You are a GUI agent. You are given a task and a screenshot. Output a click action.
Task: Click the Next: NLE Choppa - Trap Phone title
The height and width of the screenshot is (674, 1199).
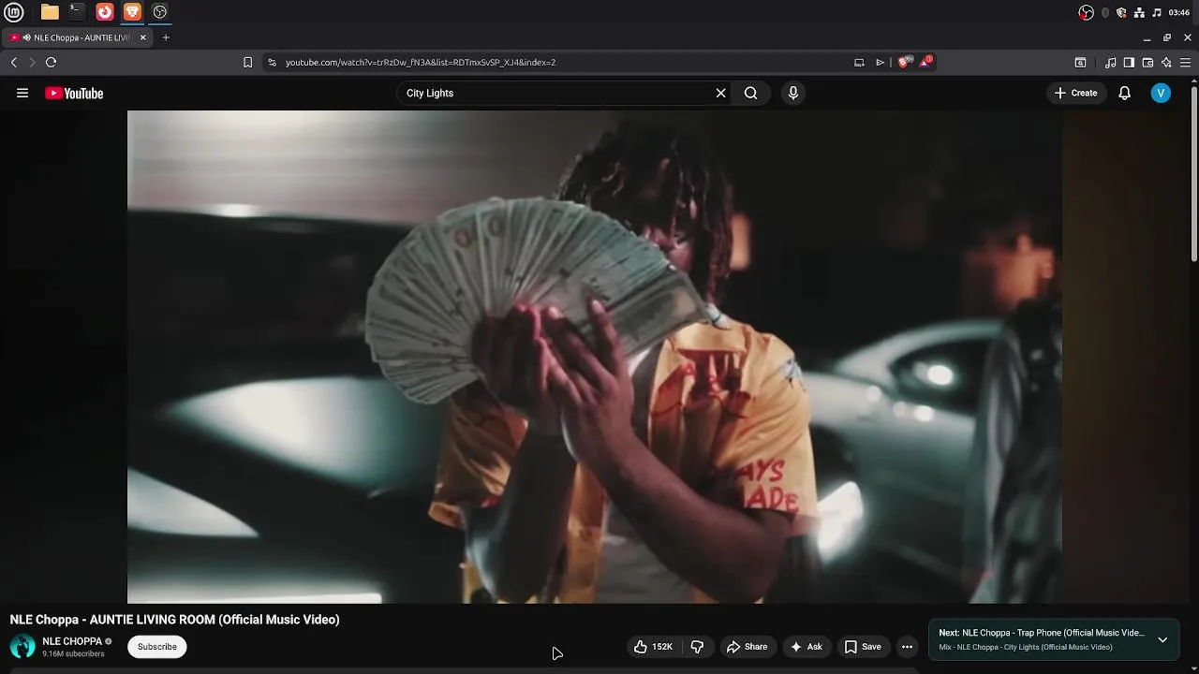[x=1042, y=633]
